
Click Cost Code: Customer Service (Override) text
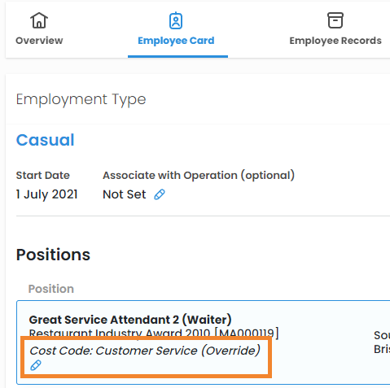[x=145, y=351]
